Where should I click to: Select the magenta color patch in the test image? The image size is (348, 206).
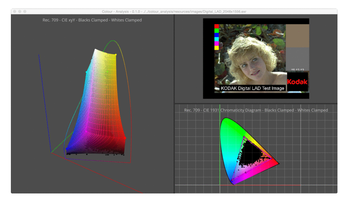(x=216, y=44)
